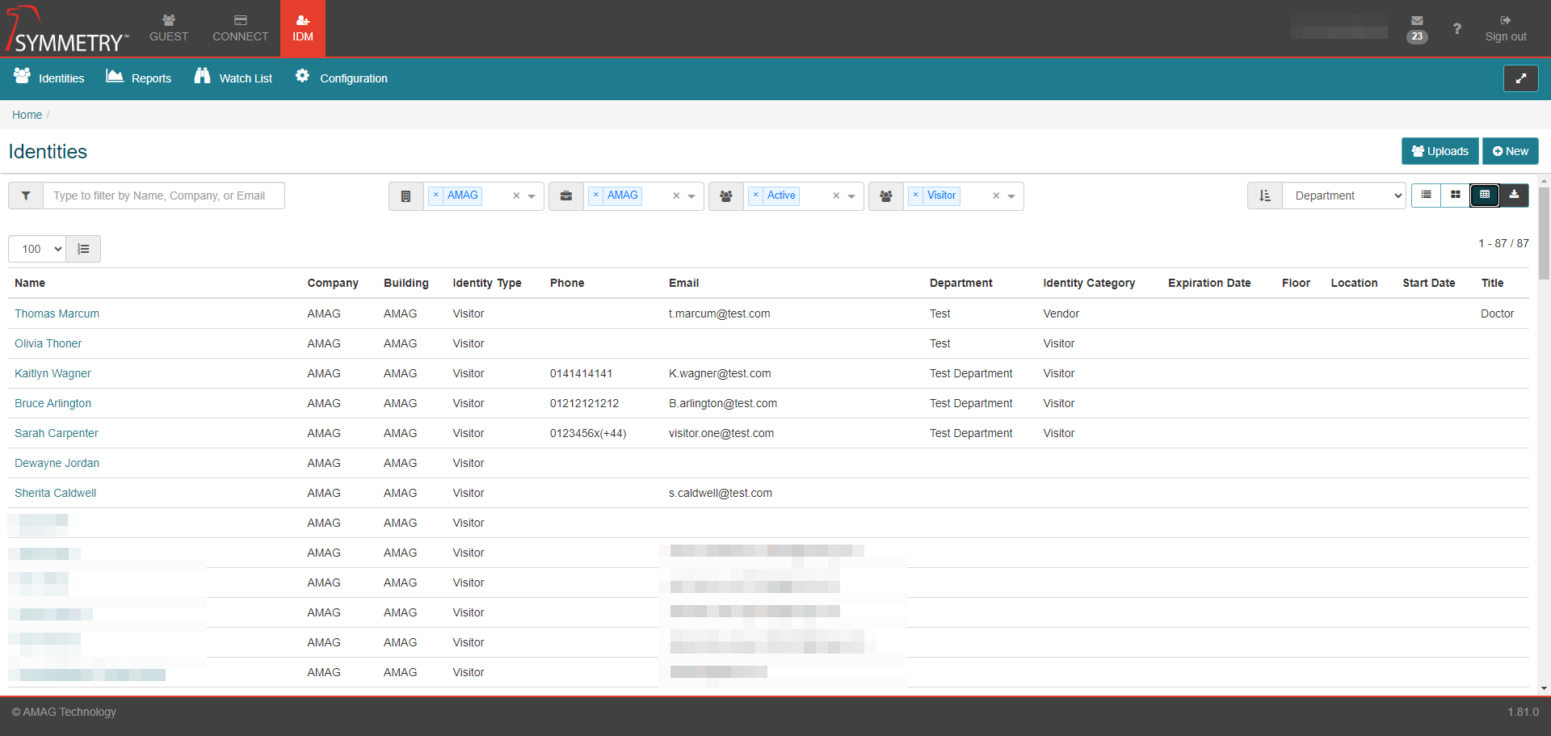Sort by Name column header
The image size is (1551, 736).
[x=30, y=283]
